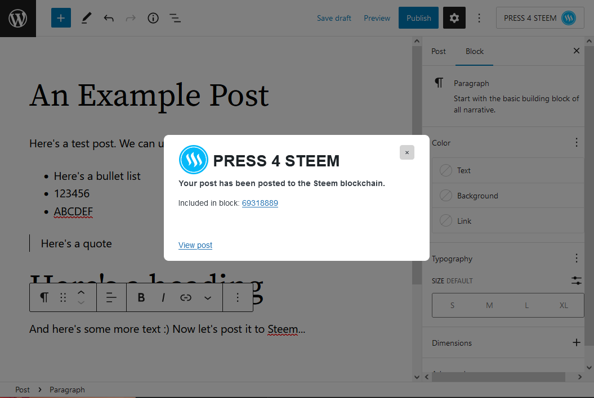Click the sidebar horizontal scrollbar thumb
Image resolution: width=594 pixels, height=398 pixels.
[x=498, y=377]
